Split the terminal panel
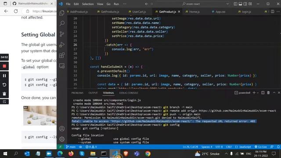281x158 pixels. pos(263,93)
